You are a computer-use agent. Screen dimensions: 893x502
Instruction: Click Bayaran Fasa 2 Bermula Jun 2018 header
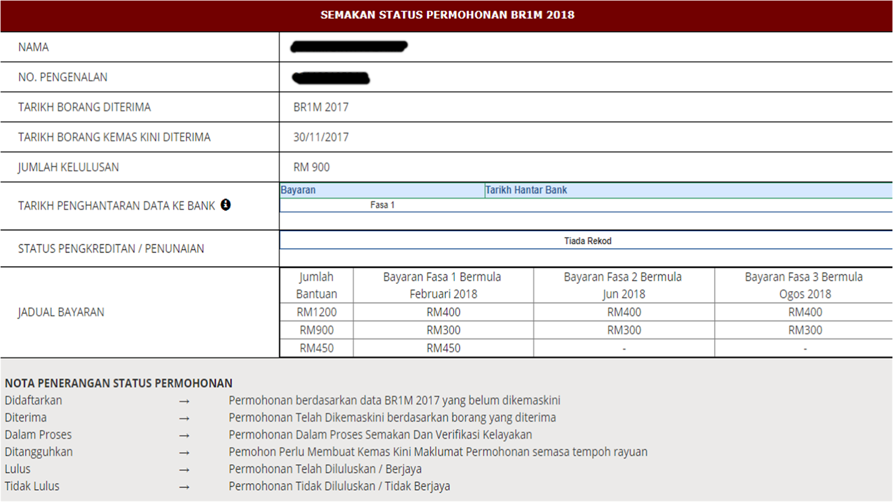coord(623,286)
